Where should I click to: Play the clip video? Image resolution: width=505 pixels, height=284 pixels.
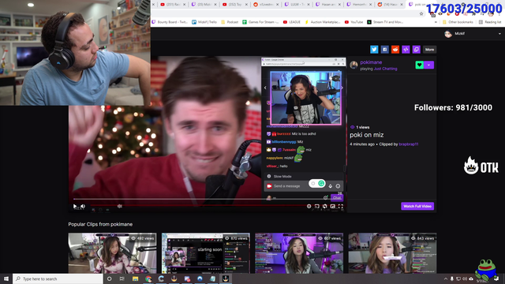pyautogui.click(x=75, y=206)
